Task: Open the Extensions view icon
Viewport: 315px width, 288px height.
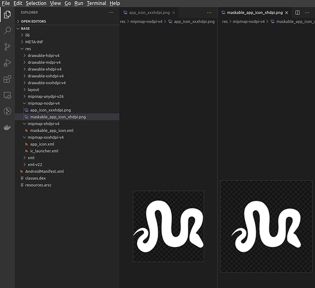Action: (7, 79)
